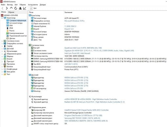This screenshot has width=167, height=127.
Task: Open the Довідка menu
Action: [x=43, y=5]
